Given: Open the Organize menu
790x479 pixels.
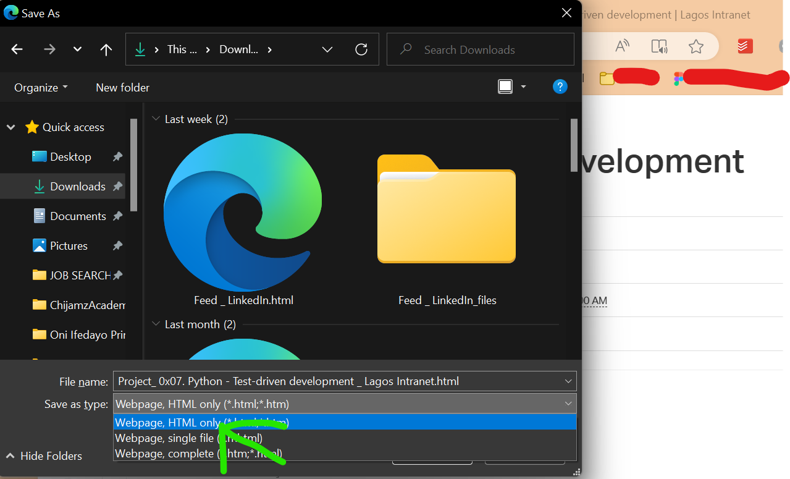Looking at the screenshot, I should tap(41, 88).
